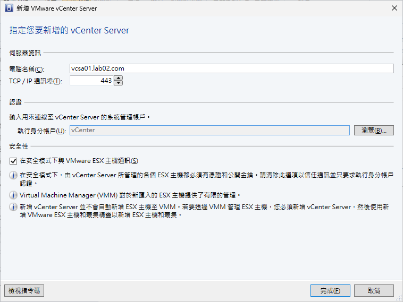Screen dimensions: 403x302
Task: Decrease the TCP/IP port with the down arrow
Action: tap(118, 83)
